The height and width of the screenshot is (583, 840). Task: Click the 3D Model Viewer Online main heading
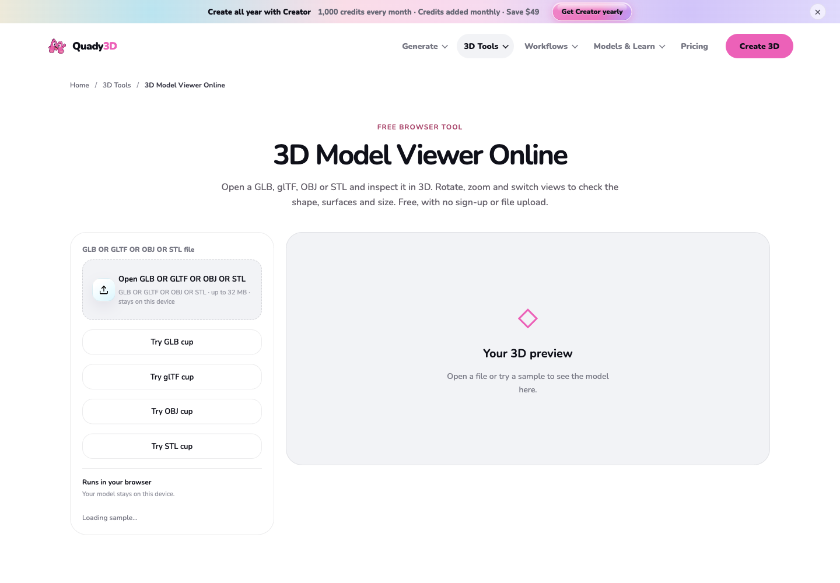pyautogui.click(x=420, y=155)
